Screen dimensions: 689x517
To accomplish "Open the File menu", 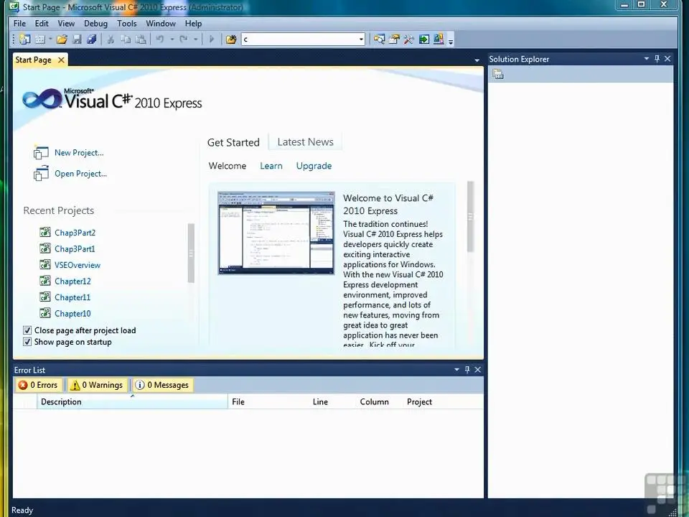I will (20, 23).
